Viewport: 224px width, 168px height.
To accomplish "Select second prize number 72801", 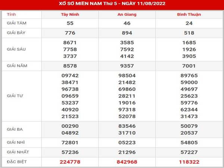I will (70, 143).
